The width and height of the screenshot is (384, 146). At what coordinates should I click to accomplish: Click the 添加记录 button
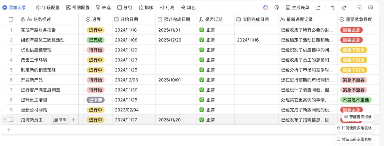pyautogui.click(x=14, y=7)
